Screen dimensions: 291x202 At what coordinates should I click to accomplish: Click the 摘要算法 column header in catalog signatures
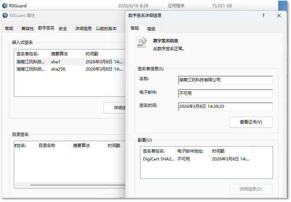[x=88, y=146]
